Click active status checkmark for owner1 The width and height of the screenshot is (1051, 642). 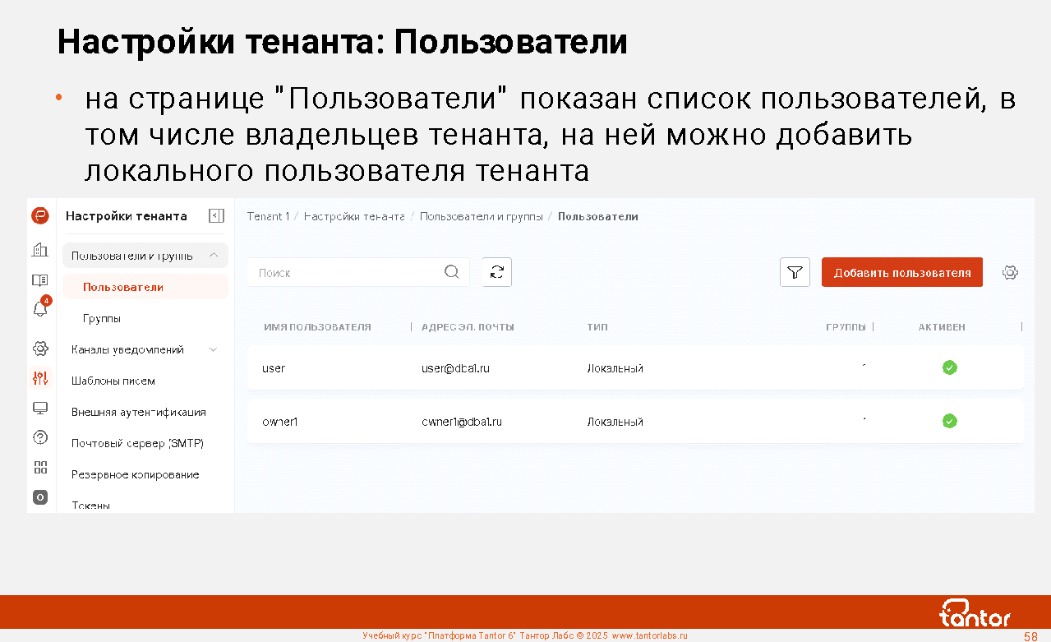949,421
